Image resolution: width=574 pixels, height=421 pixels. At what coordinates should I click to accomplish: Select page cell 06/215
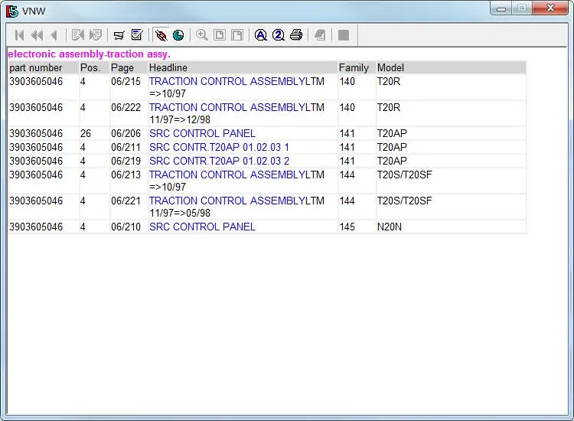point(126,81)
